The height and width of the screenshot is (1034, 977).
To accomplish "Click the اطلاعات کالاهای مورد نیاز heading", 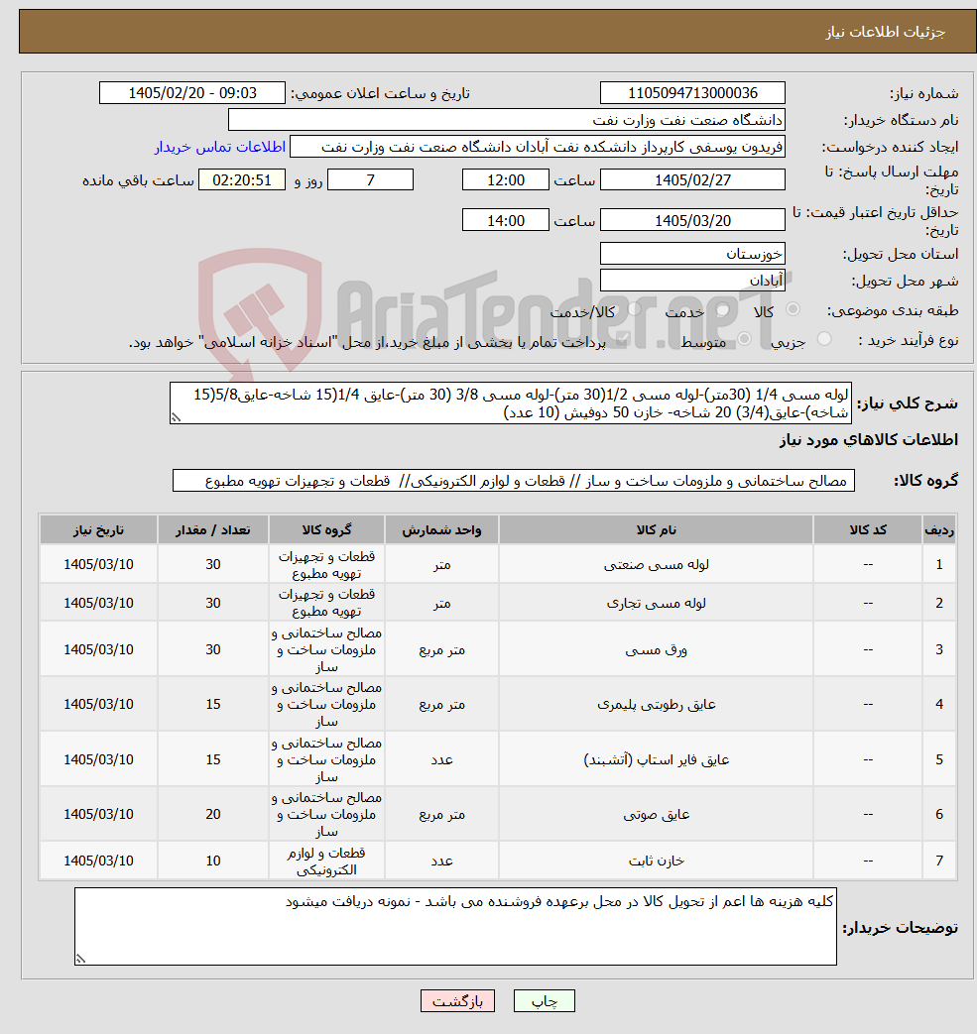I will 869,440.
